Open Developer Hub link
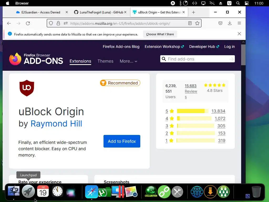The width and height of the screenshot is (269, 202). point(204,47)
